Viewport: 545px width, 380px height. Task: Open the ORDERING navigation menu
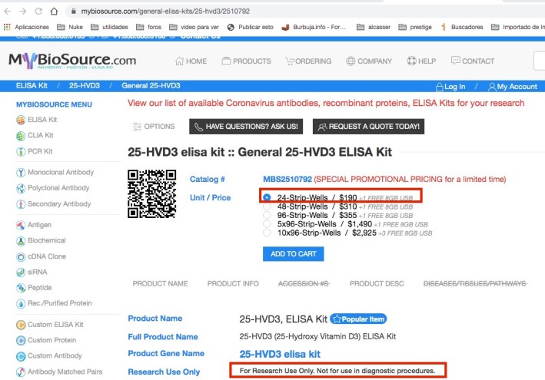point(307,61)
